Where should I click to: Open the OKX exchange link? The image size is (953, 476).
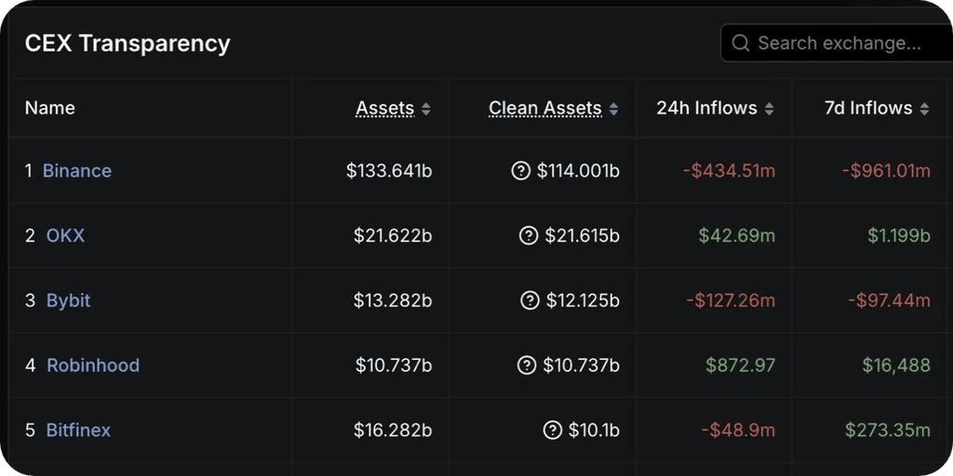pyautogui.click(x=66, y=235)
